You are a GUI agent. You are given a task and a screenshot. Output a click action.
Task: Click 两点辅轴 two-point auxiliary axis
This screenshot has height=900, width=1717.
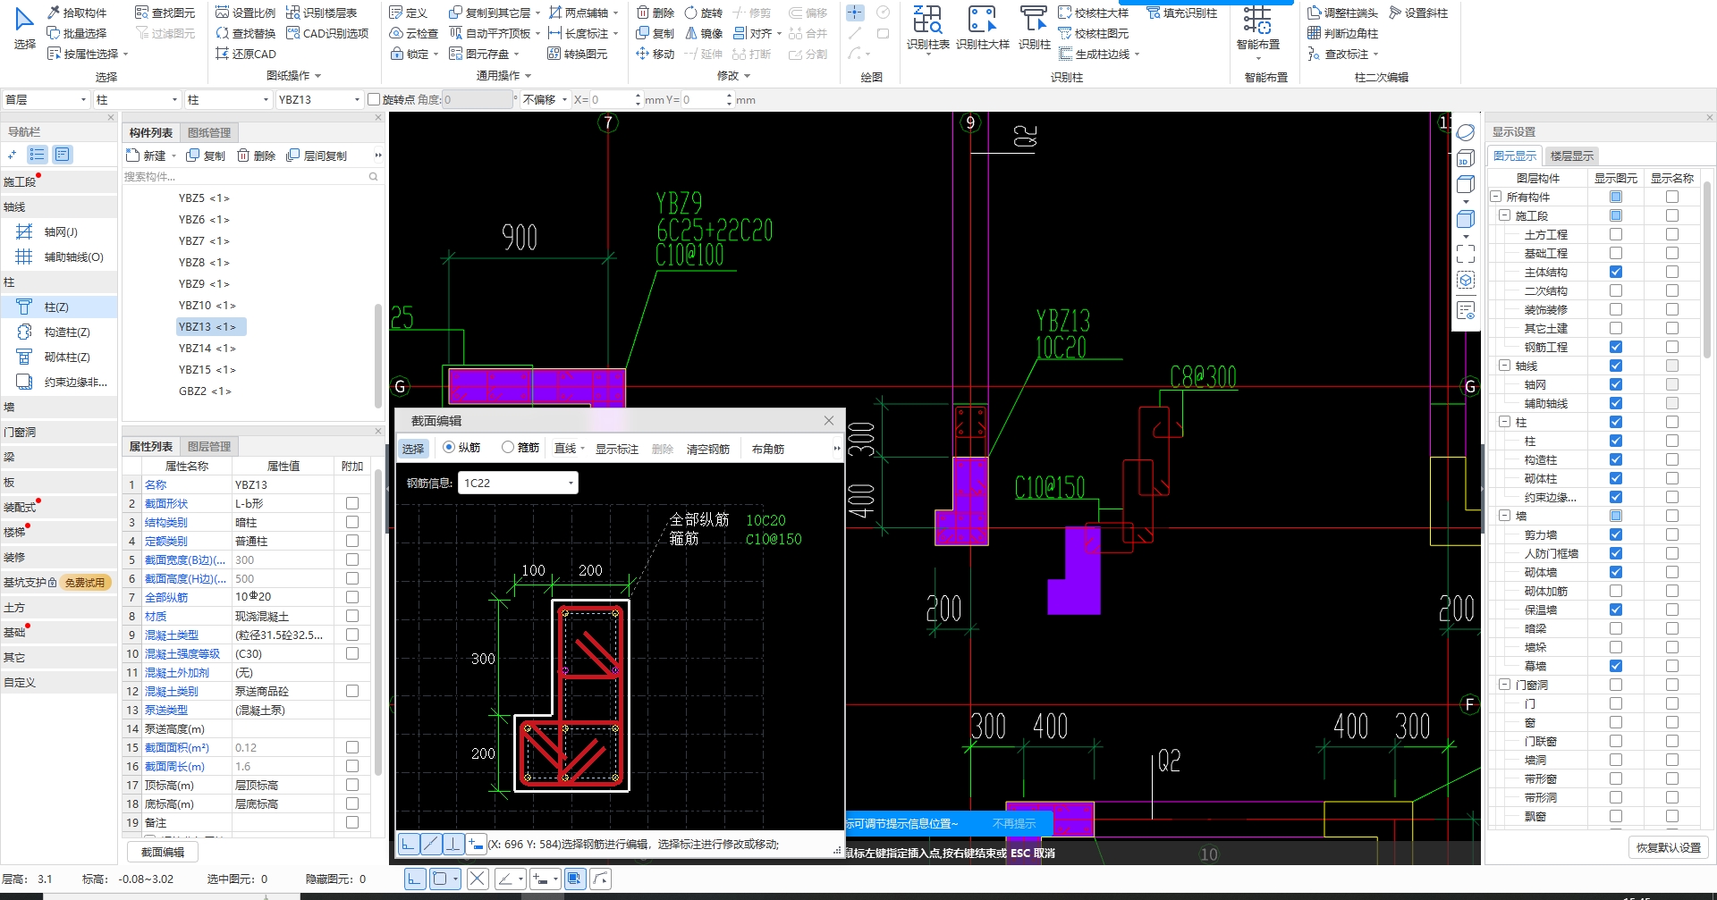tap(579, 13)
